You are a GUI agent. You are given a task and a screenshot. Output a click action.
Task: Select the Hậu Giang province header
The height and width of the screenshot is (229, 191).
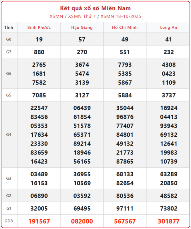[x=82, y=27]
